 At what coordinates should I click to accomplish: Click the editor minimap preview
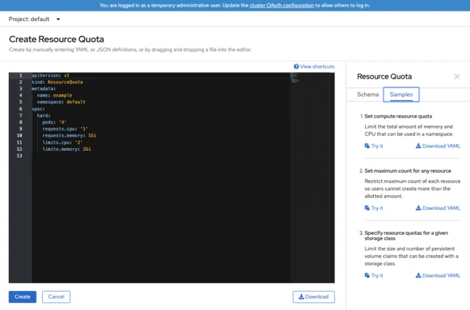click(294, 78)
